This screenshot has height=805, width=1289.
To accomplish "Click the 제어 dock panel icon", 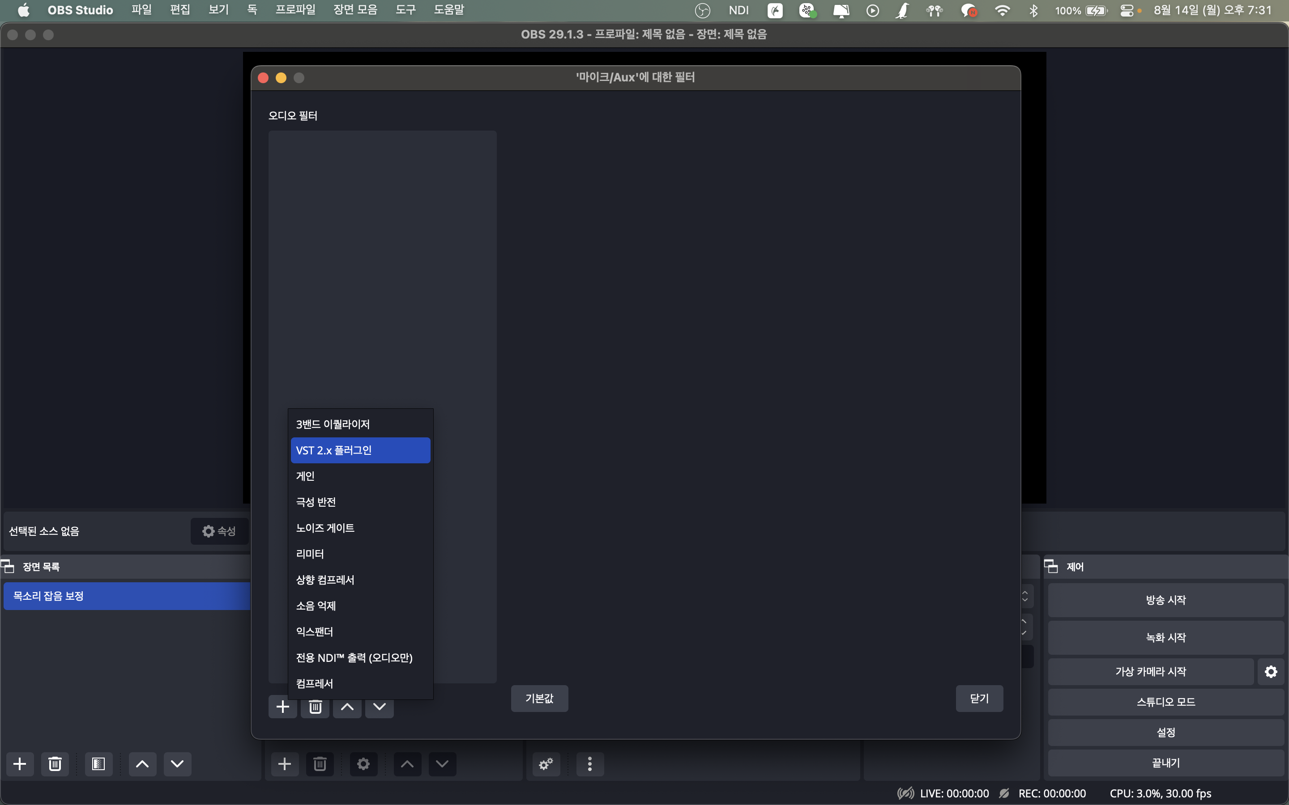I will 1051,567.
